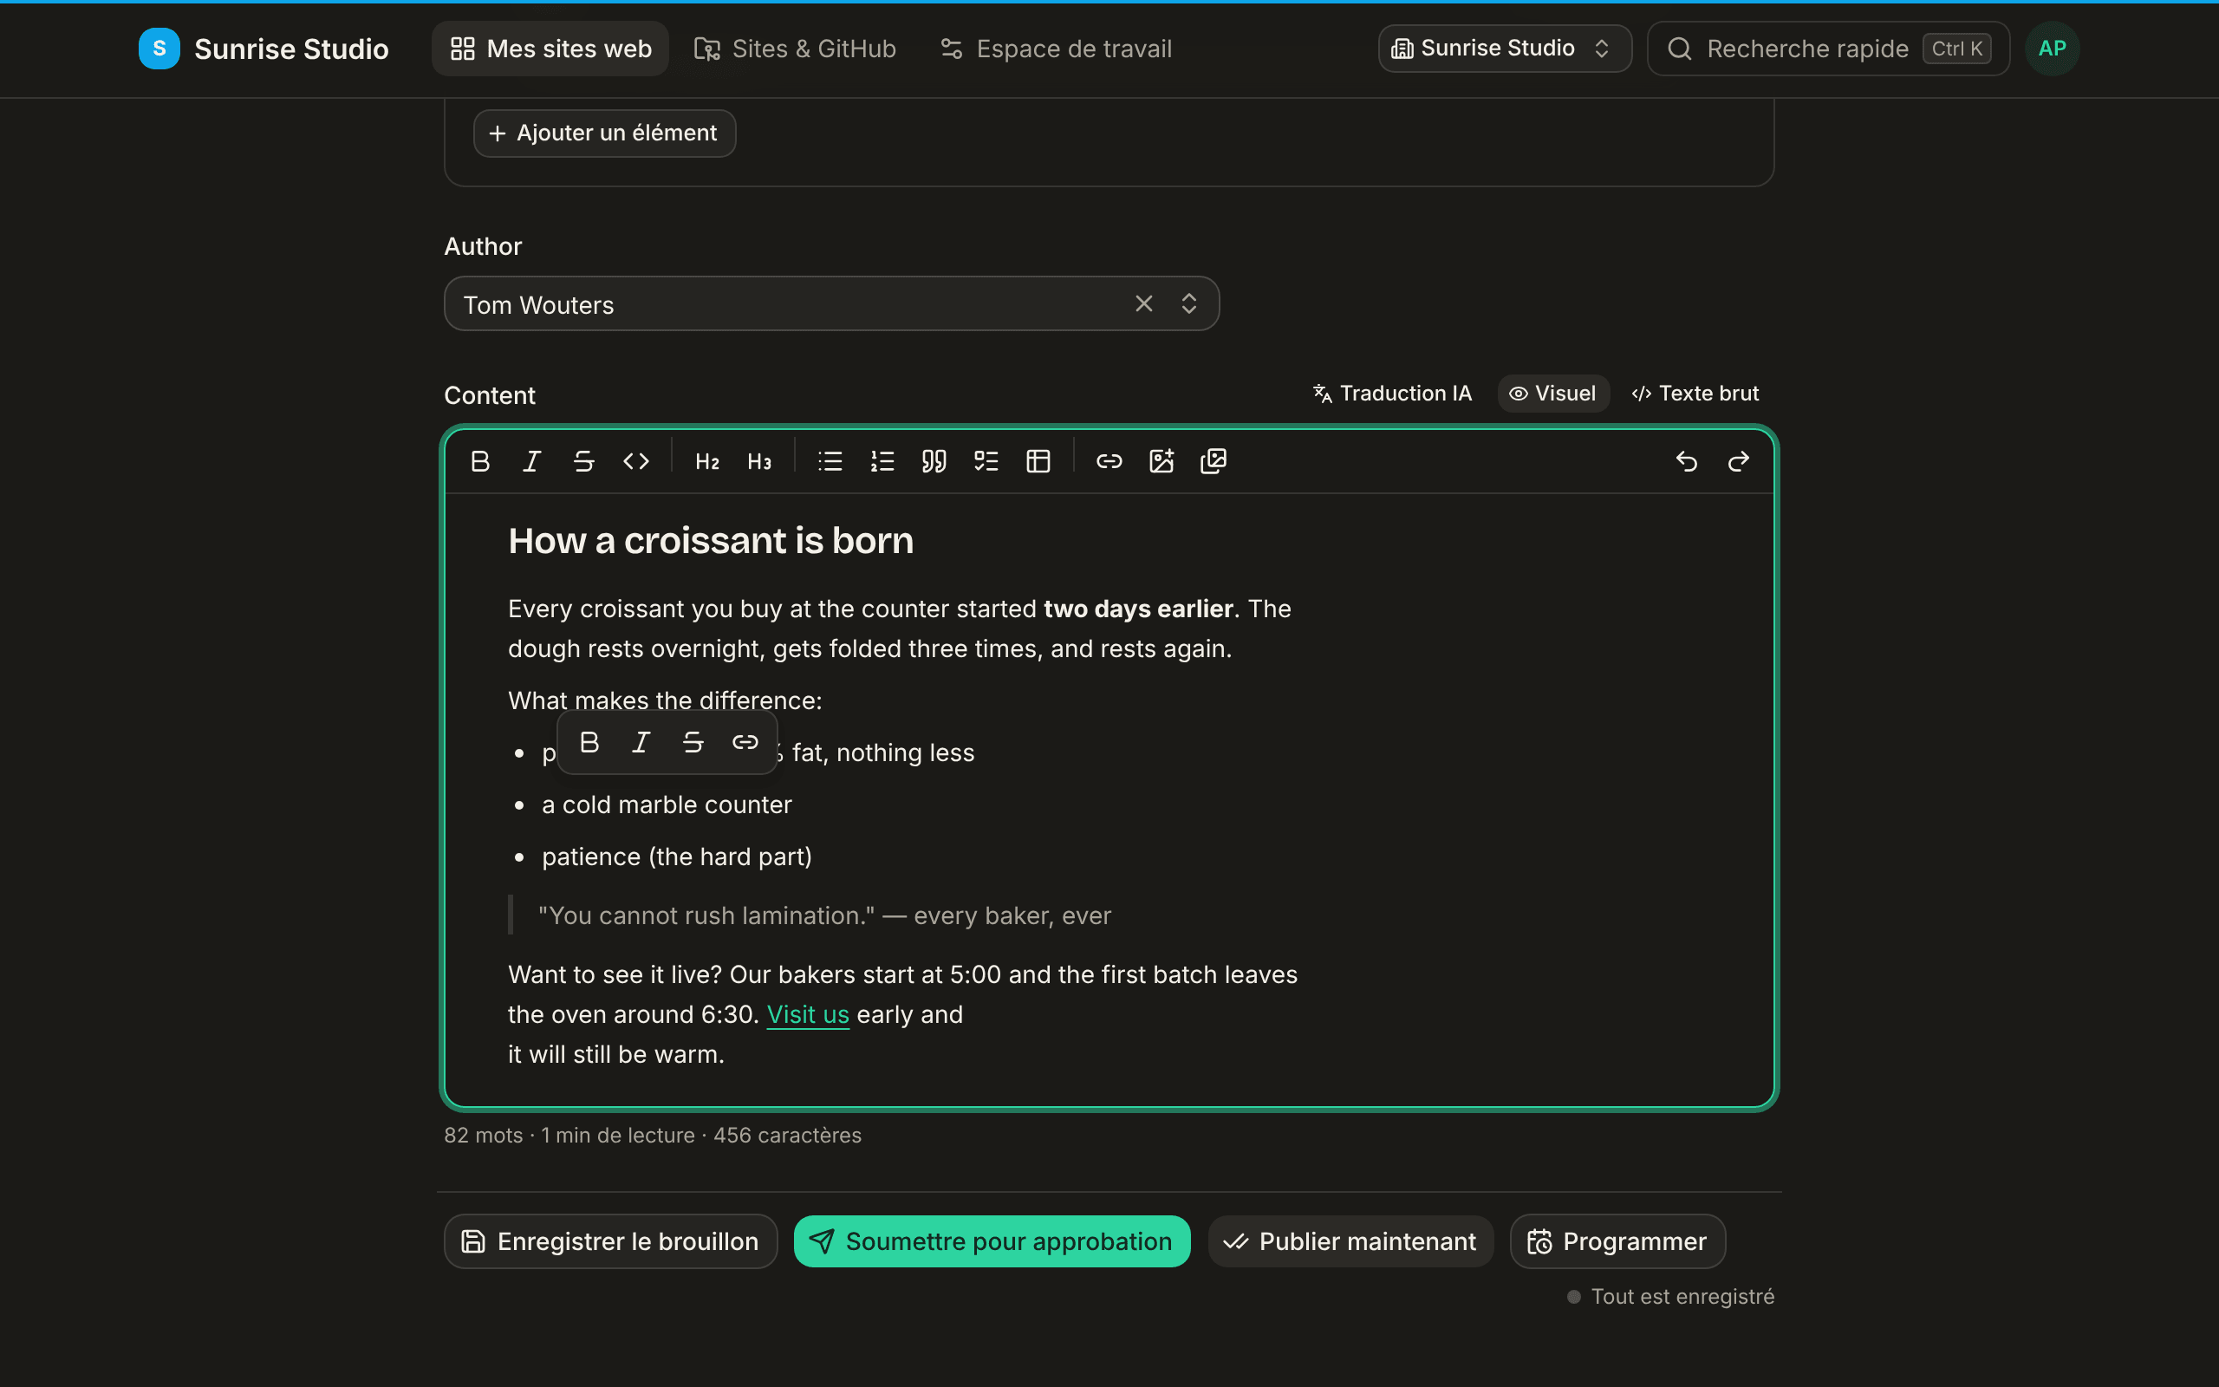Clear the Tom Wouters author selection
Image resolution: width=2219 pixels, height=1387 pixels.
click(1143, 303)
